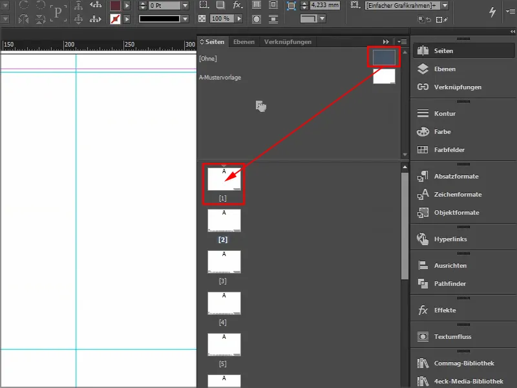This screenshot has width=517, height=388.
Task: Click rotate 90° counter-clockwise icon
Action: (41, 5)
